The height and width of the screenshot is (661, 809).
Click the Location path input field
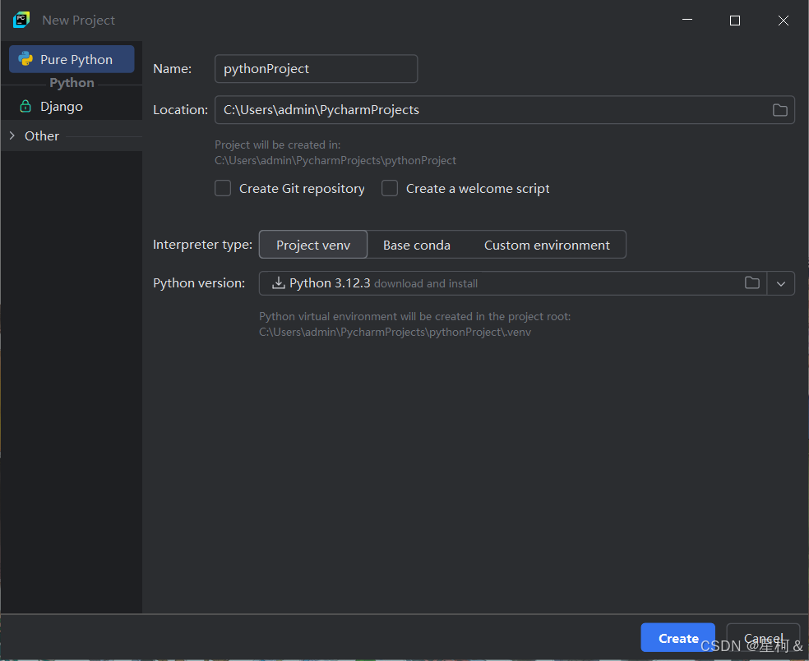(505, 110)
